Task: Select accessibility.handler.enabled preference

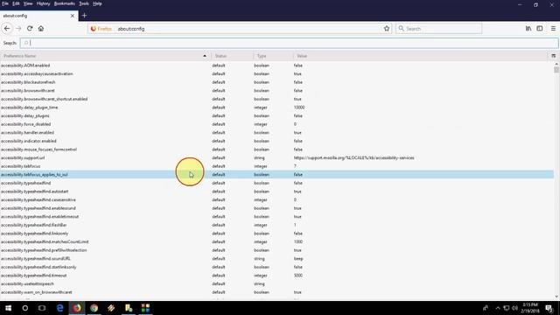Action: coord(277,133)
